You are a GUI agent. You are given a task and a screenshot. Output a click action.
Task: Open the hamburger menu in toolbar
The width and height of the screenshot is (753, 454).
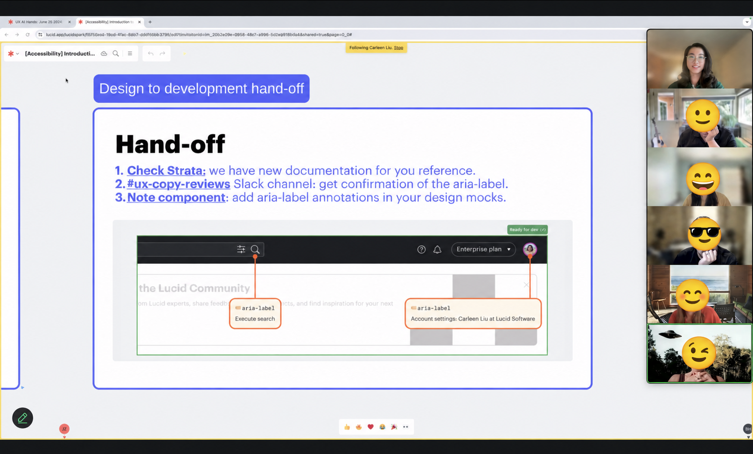pyautogui.click(x=130, y=54)
